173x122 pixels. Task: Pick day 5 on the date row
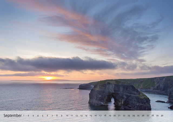coord(42,116)
